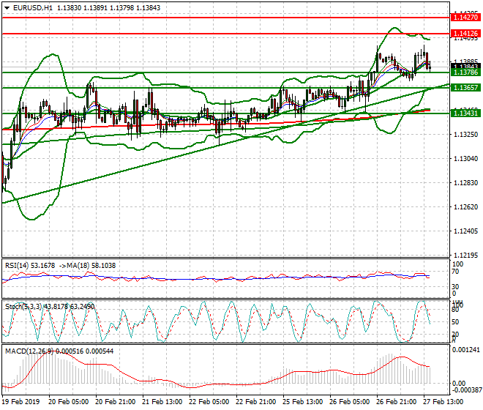The height and width of the screenshot is (410, 483).
Task: Select the 22 Feb 05:00 time label
Action: pos(209,402)
